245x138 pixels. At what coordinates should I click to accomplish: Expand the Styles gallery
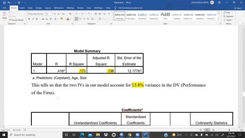point(219,19)
